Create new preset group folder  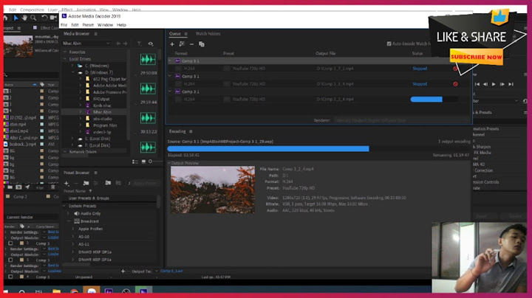(x=86, y=183)
